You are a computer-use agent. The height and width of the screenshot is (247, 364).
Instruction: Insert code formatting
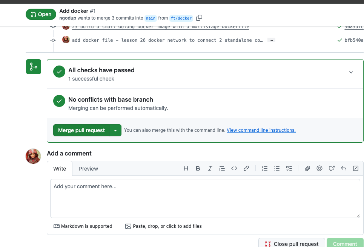click(234, 169)
